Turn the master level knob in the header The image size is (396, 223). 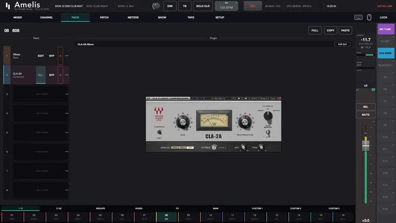156,6
